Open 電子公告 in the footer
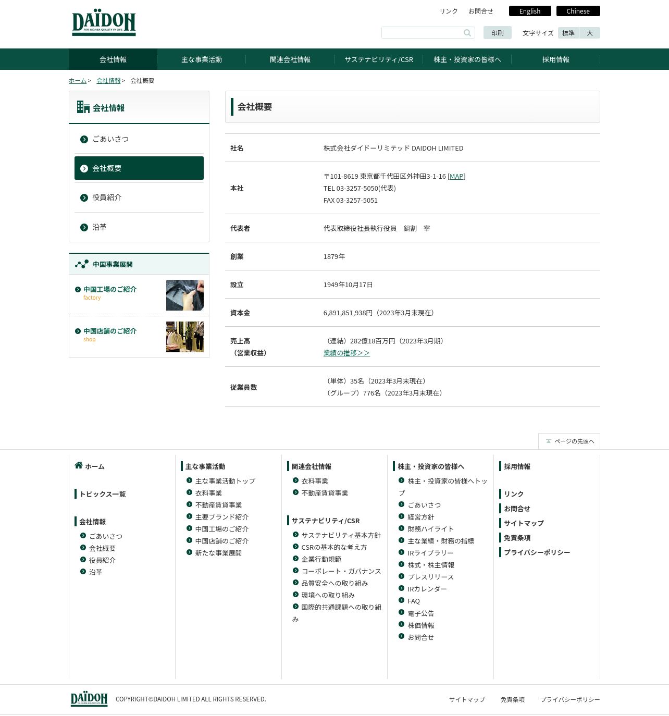 (421, 613)
